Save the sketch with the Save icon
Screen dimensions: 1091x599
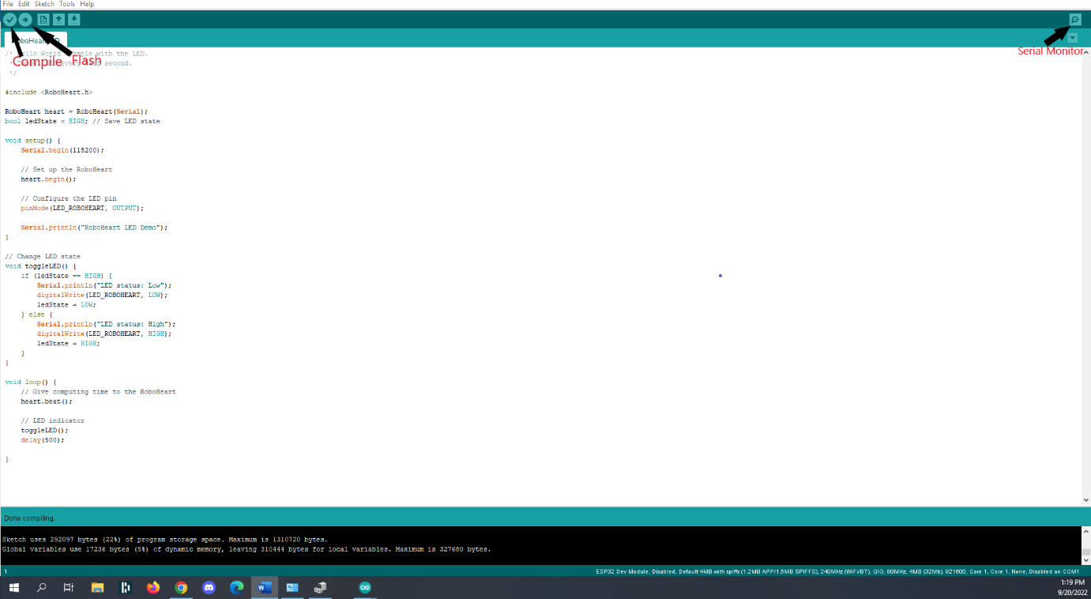[73, 19]
